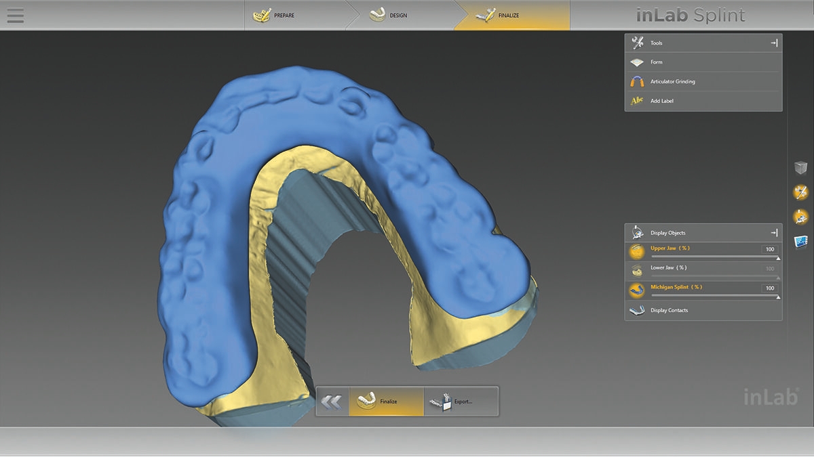Toggle Lower Jaw visibility icon

click(x=637, y=271)
